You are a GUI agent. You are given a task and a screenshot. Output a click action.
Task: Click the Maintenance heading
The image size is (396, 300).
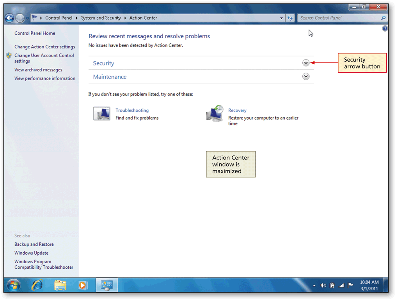point(110,77)
